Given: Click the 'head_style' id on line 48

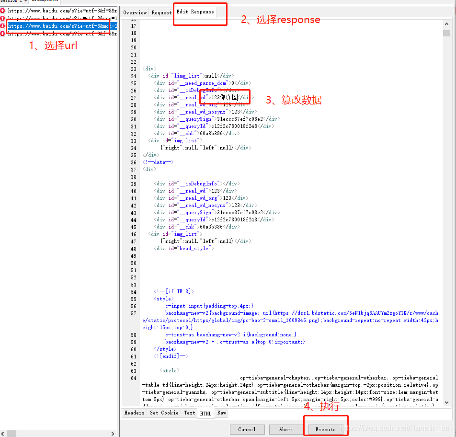Looking at the screenshot, I should [194, 249].
